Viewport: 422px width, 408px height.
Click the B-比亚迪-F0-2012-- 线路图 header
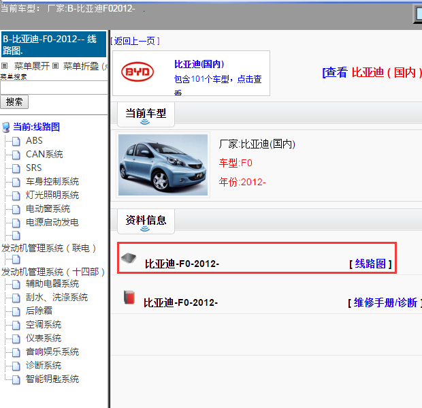(54, 44)
